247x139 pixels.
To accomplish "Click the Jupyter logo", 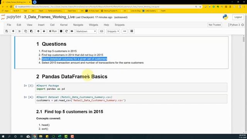I will pos(11,17).
